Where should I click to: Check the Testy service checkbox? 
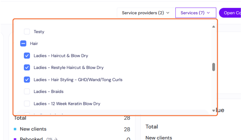tap(27, 32)
